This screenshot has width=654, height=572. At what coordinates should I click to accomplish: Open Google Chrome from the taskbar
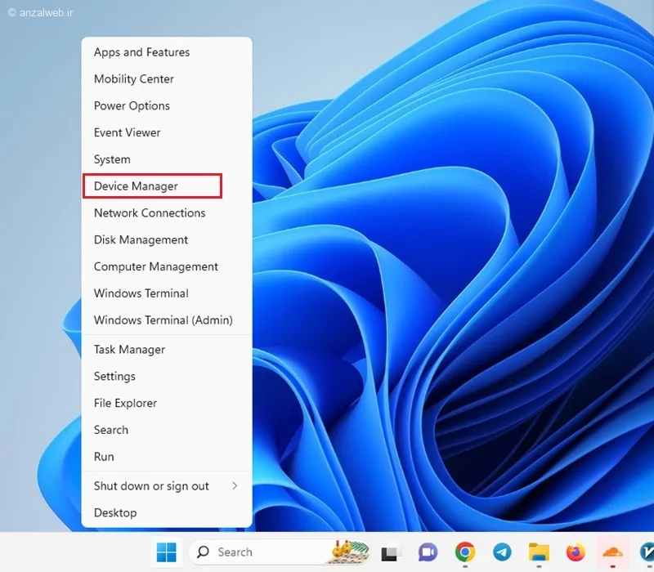coord(465,552)
